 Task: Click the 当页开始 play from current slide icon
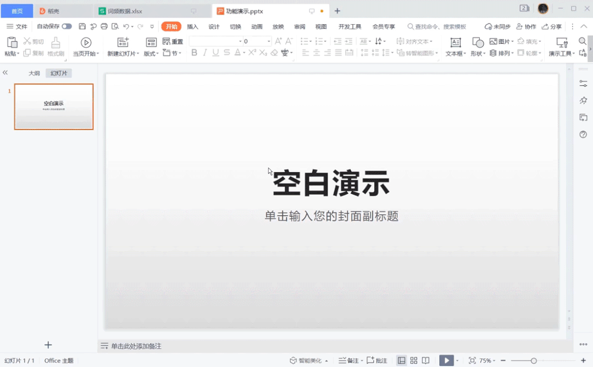tap(86, 42)
